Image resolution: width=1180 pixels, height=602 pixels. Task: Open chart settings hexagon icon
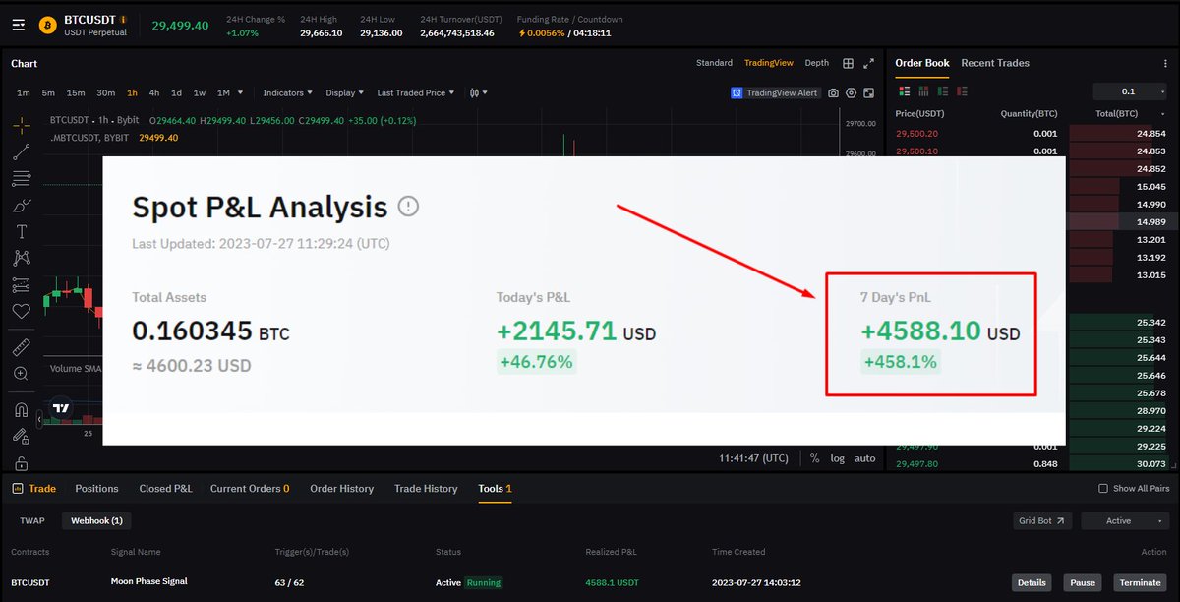[851, 92]
